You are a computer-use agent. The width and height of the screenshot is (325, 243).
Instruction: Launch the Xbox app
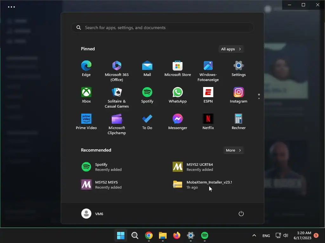[86, 95]
